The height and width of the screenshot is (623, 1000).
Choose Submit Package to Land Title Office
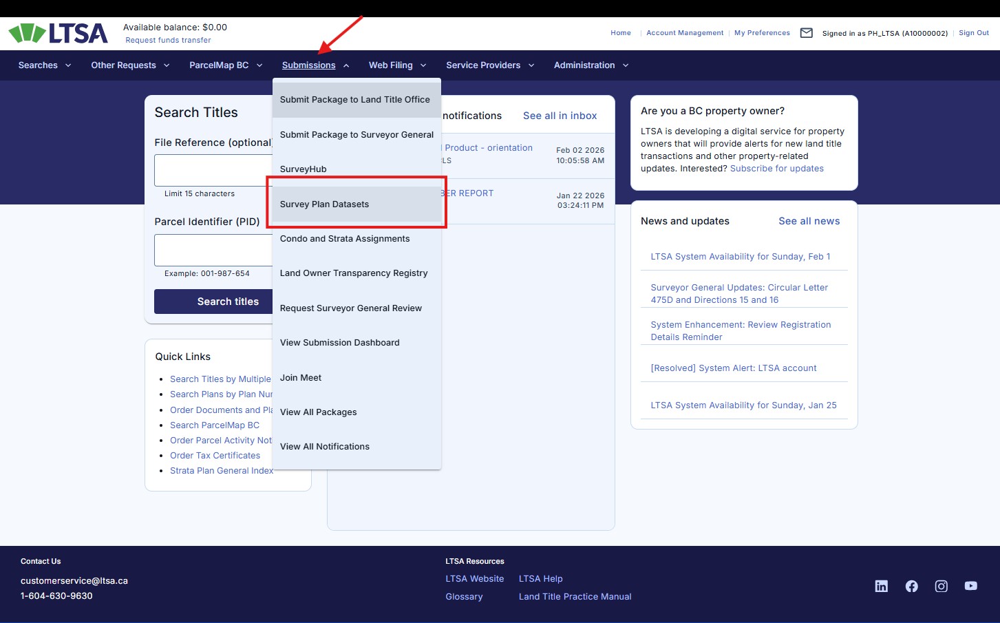pos(354,100)
